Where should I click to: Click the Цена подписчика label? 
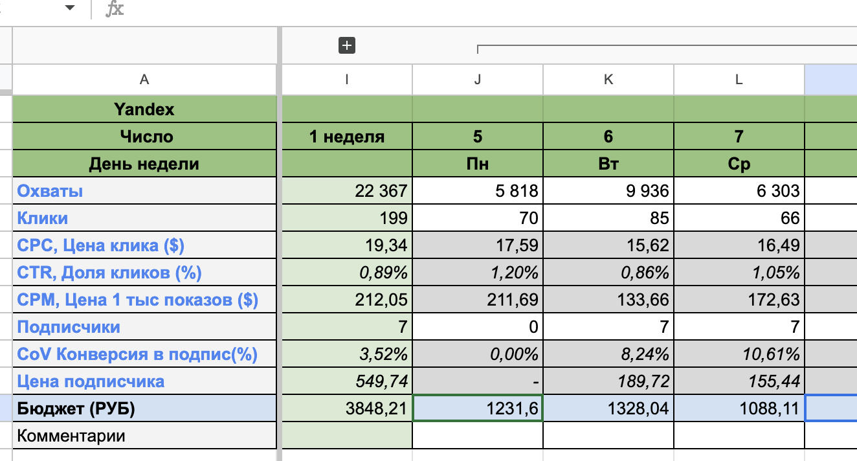[144, 381]
